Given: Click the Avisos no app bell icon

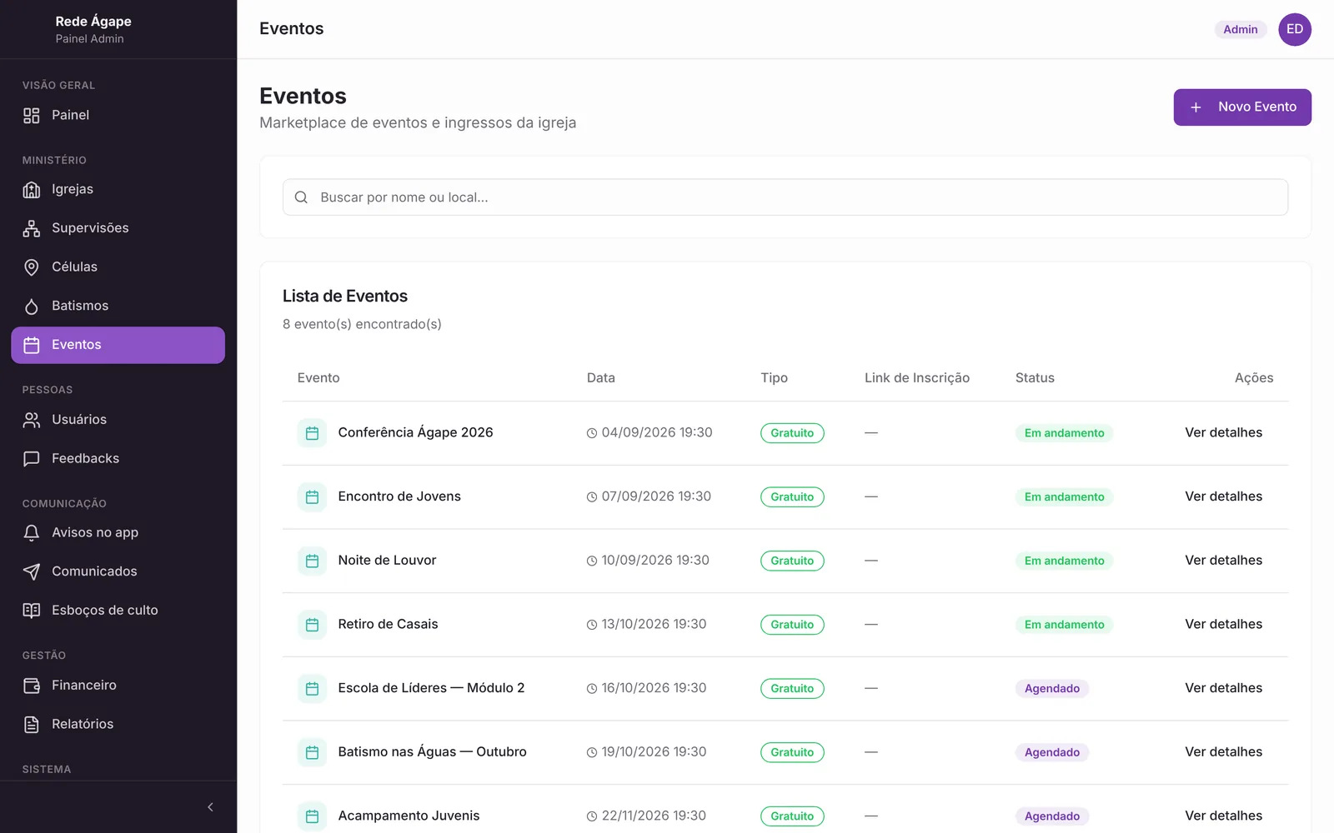Looking at the screenshot, I should (32, 533).
